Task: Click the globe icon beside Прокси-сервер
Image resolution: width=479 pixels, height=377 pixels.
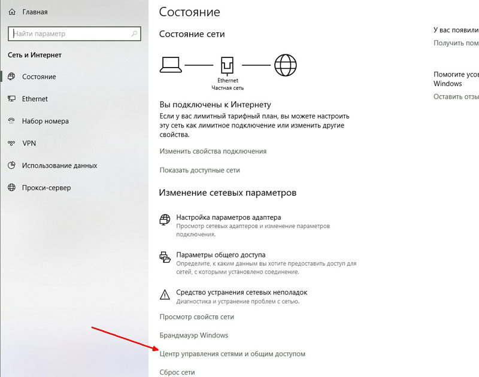Action: tap(11, 187)
